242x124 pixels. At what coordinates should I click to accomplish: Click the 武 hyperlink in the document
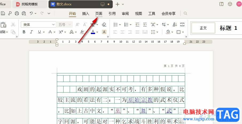(169, 111)
